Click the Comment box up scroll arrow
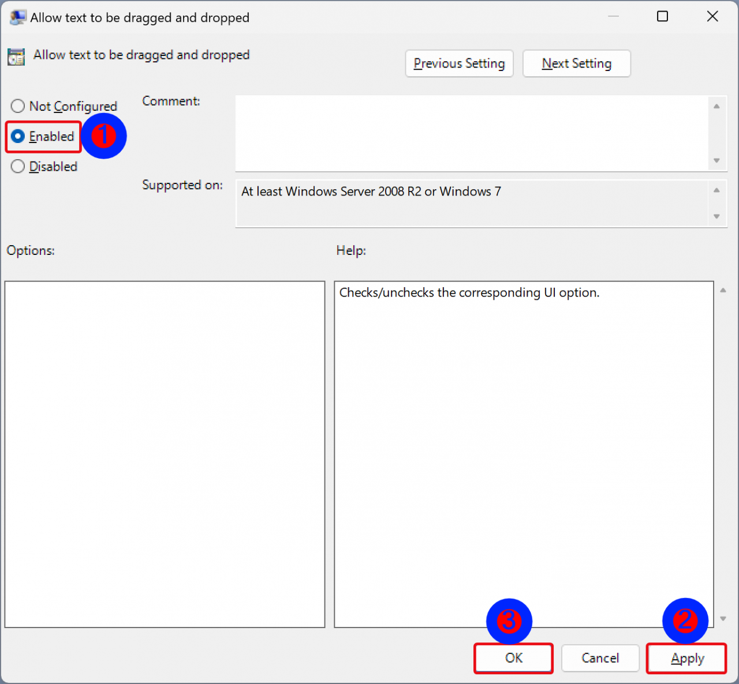739x684 pixels. point(716,106)
